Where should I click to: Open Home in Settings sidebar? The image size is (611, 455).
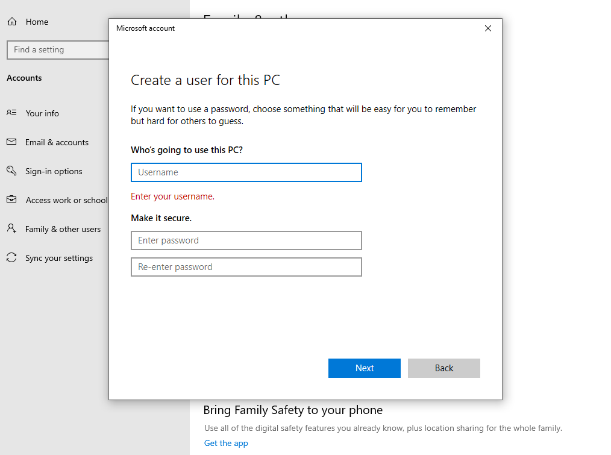[37, 22]
